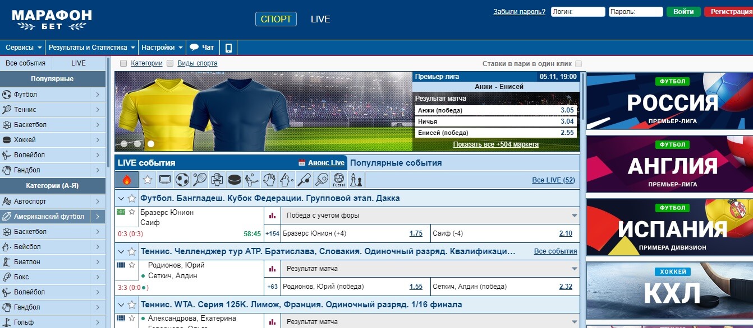Open scoreboard icon for Александрова, Екатерина match

[121, 318]
